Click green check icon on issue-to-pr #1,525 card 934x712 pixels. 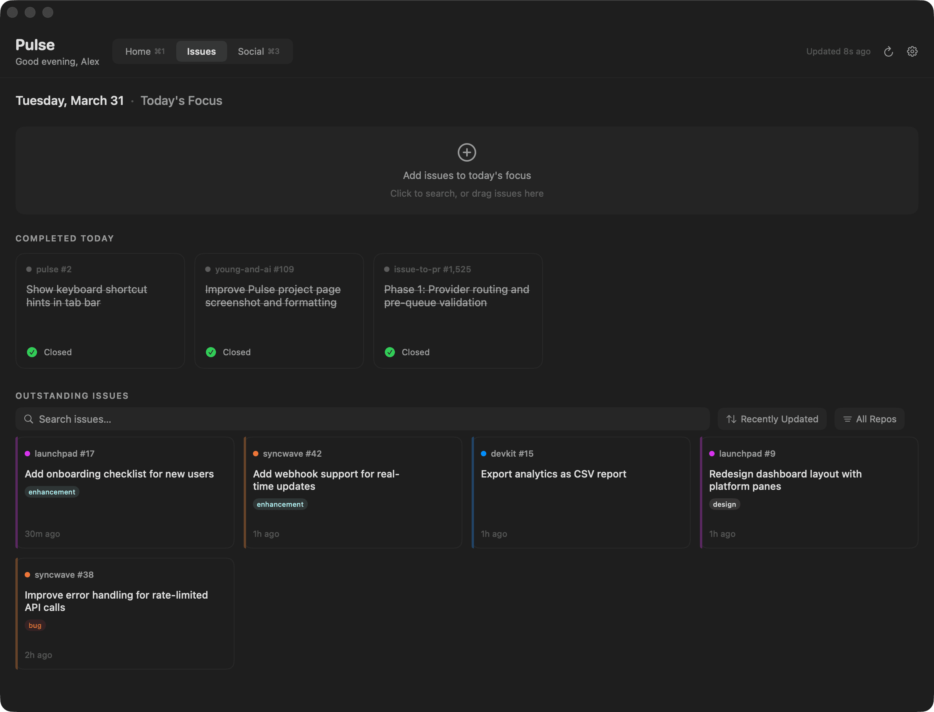[x=389, y=352]
